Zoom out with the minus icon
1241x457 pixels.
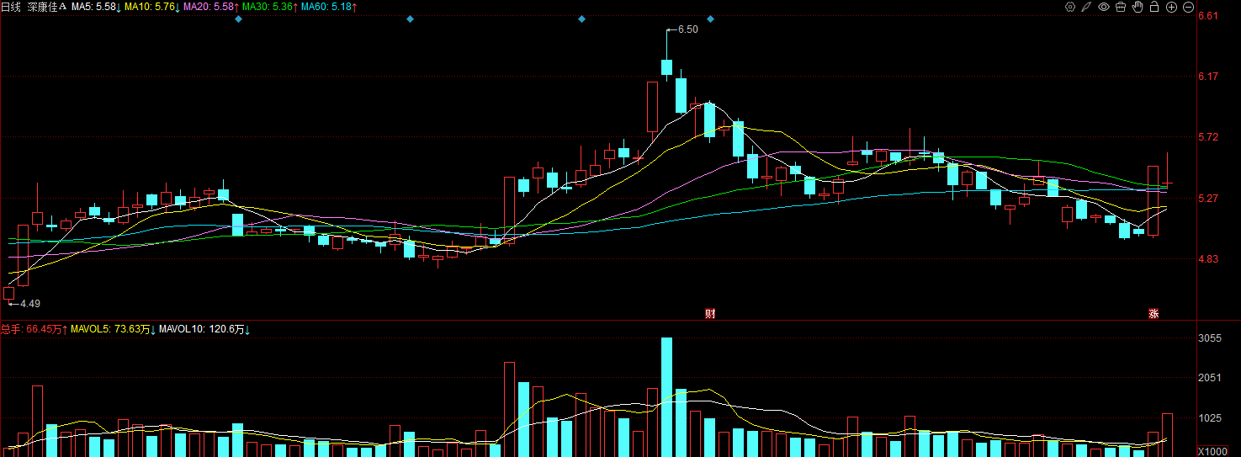click(x=1188, y=7)
